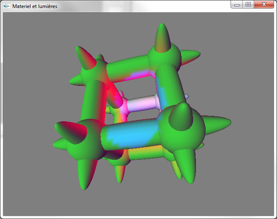Select the large front-right green sphere
277x219 pixels.
[x=184, y=129]
